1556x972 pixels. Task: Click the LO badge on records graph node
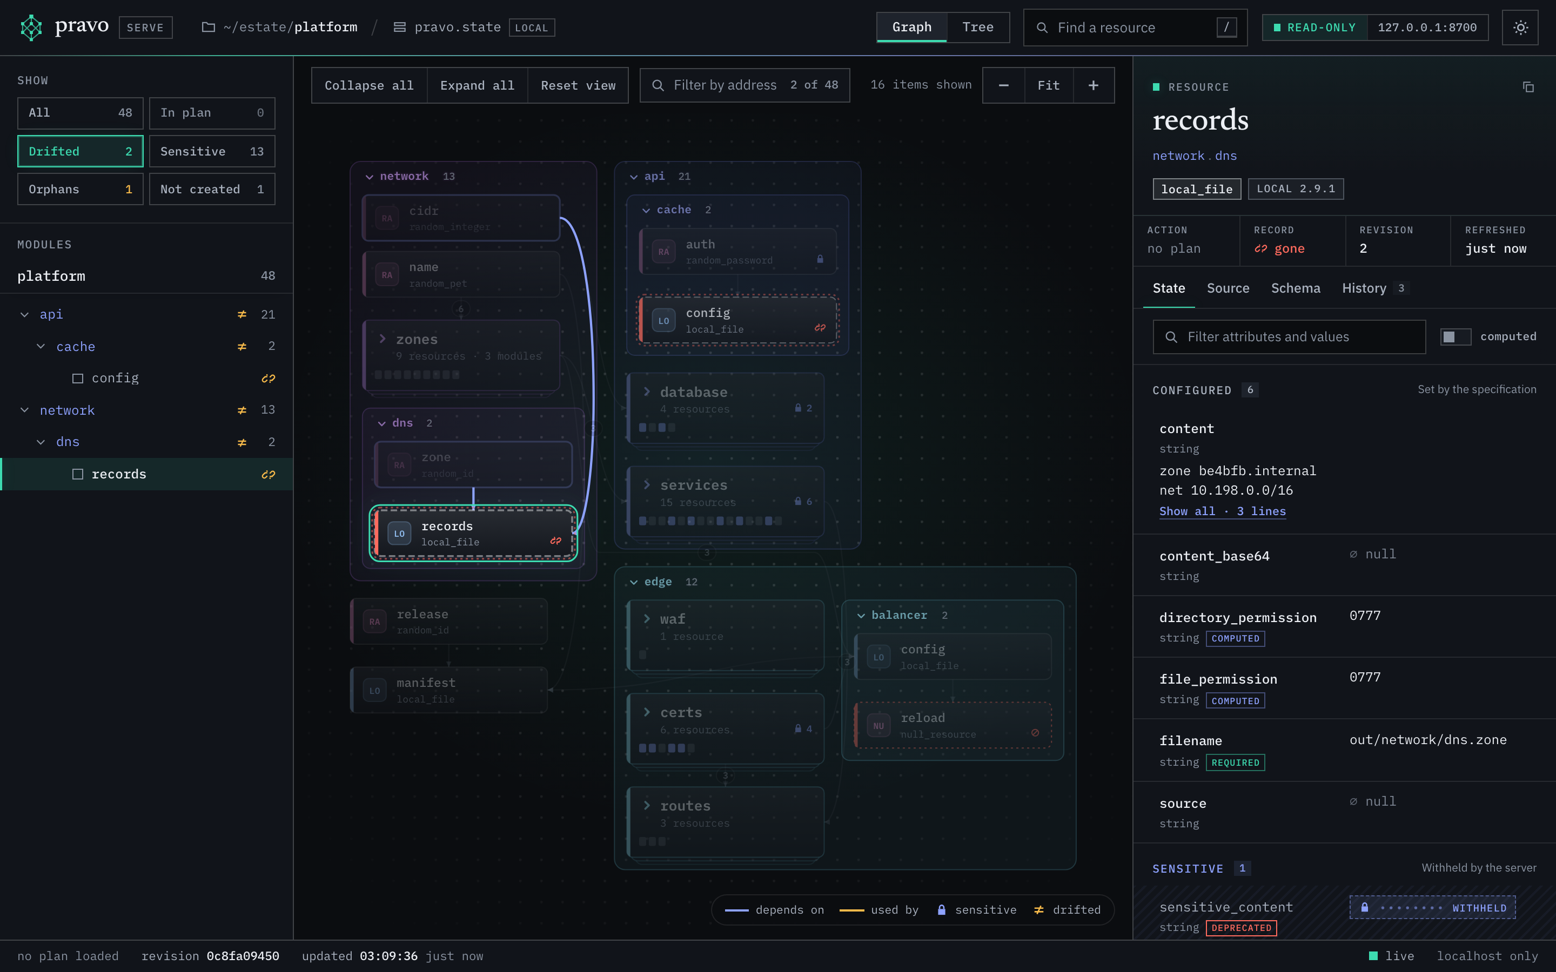[399, 534]
